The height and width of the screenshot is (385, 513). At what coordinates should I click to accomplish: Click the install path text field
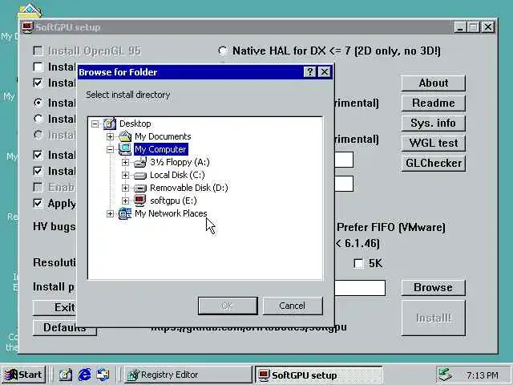click(x=360, y=288)
